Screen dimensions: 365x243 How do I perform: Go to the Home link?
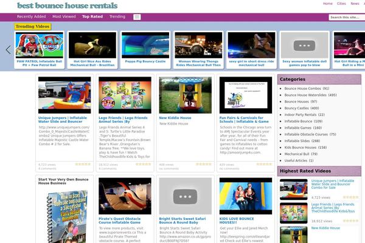(x=327, y=4)
